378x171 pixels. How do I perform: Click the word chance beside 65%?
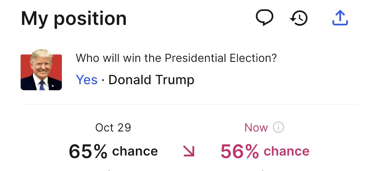[x=135, y=151]
